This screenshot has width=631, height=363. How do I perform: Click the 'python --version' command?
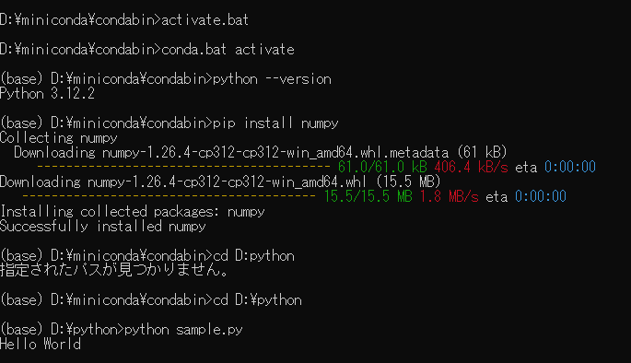272,79
